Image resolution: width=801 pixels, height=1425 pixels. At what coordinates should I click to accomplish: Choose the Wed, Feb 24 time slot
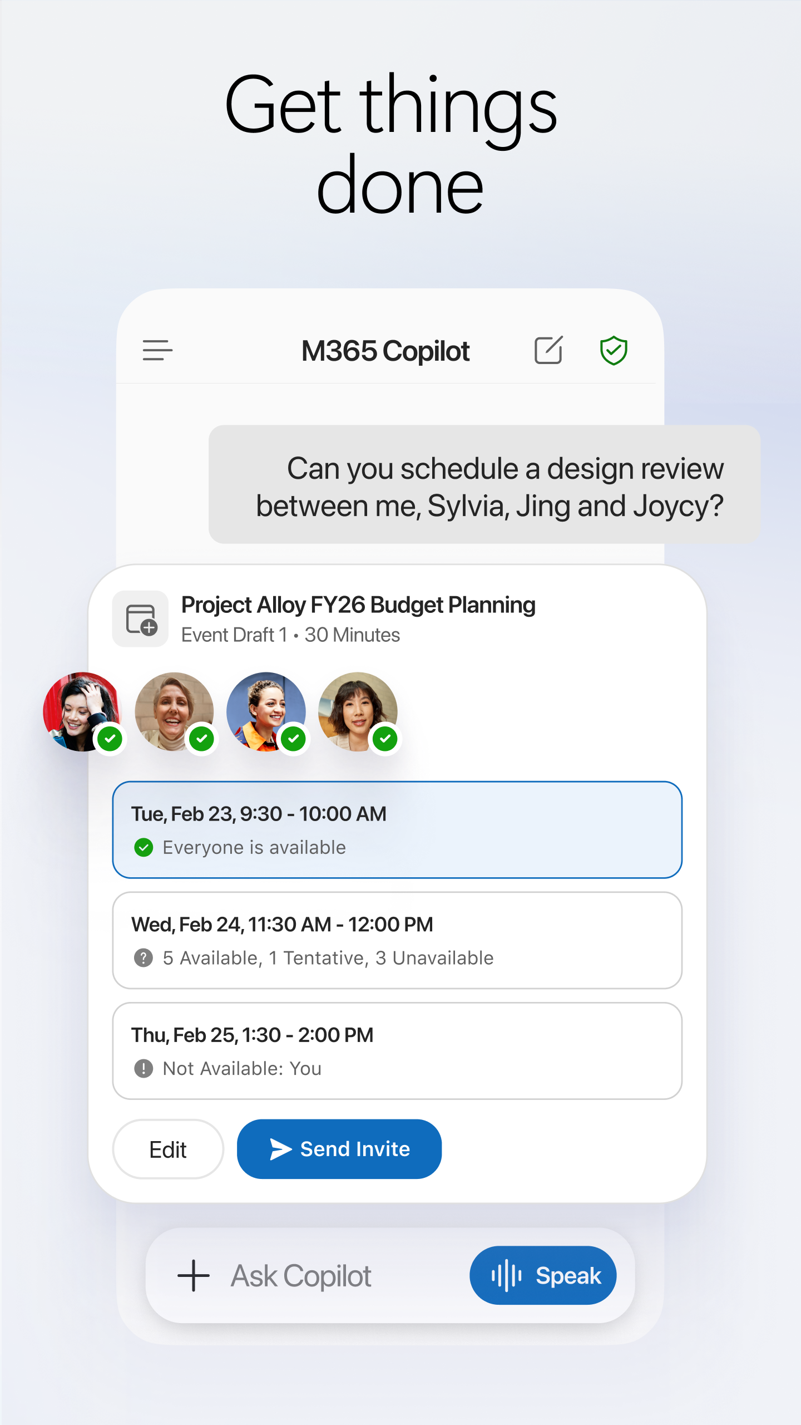coord(397,940)
